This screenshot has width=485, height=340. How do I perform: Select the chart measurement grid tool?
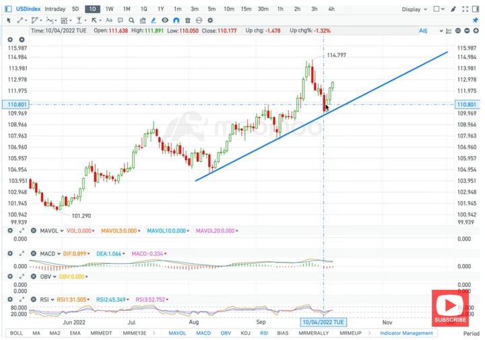pyautogui.click(x=65, y=20)
